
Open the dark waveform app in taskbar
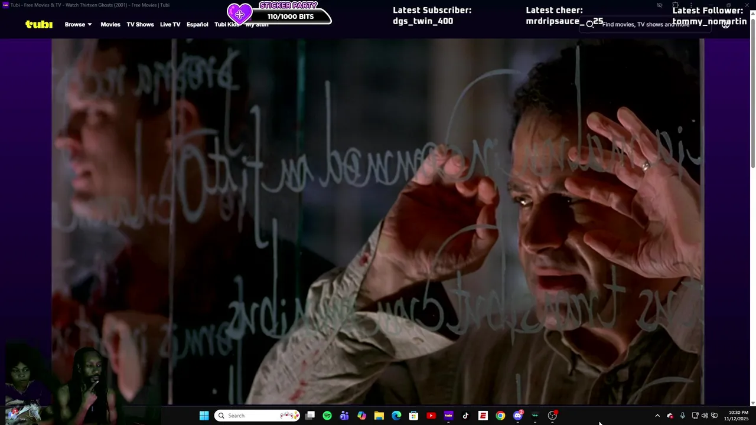535,416
